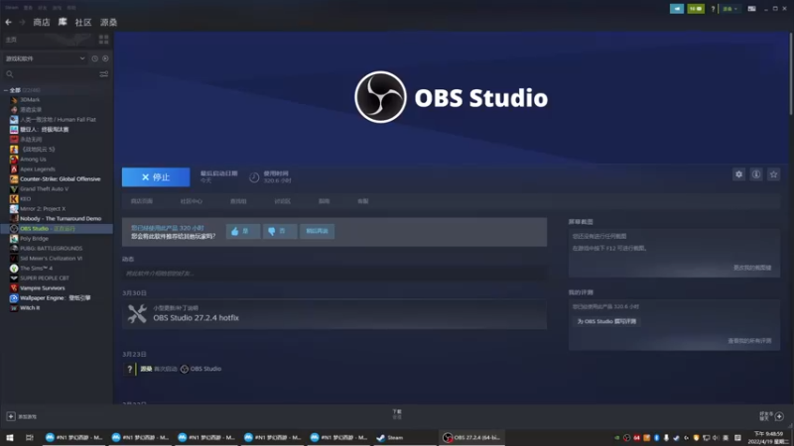Screen dimensions: 794x446
Task: Open the Windows Start button
Action: tap(10, 438)
